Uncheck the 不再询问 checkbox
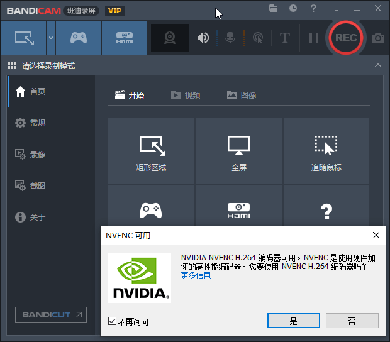 112,321
